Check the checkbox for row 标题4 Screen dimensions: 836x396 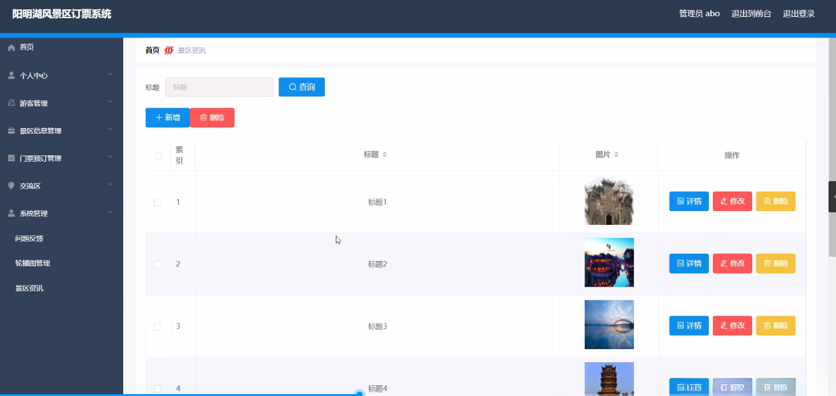pos(158,389)
